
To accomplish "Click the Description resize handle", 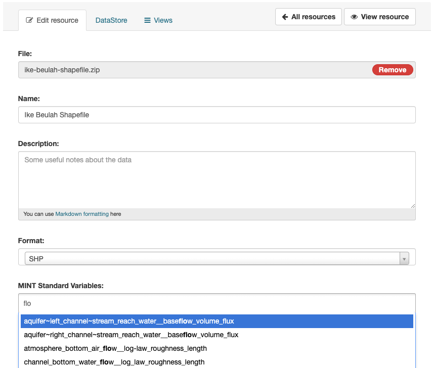I will 413,206.
